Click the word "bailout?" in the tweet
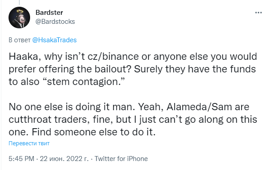Screen dimensions: 270x170 click(113, 69)
